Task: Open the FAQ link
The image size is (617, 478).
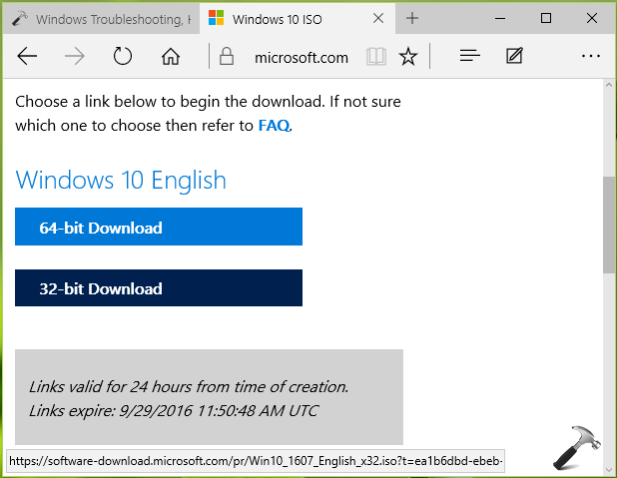Action: [x=274, y=126]
